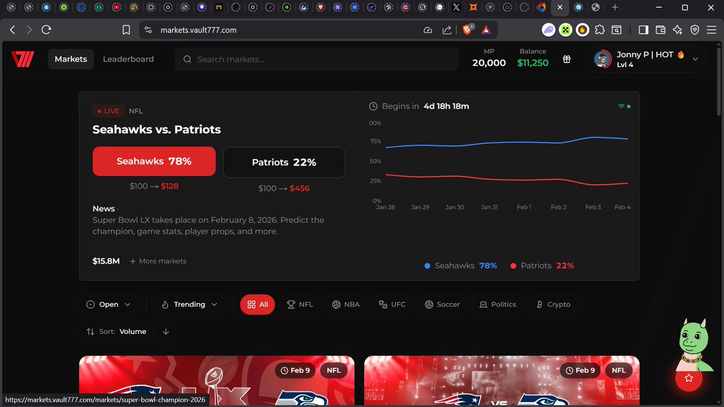Click the address bar URL
Screen dimensions: 724x407
tap(198, 30)
